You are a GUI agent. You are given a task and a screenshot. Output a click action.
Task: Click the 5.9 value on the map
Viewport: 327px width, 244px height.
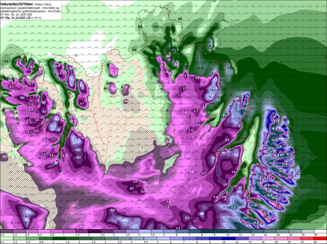[x=211, y=96]
